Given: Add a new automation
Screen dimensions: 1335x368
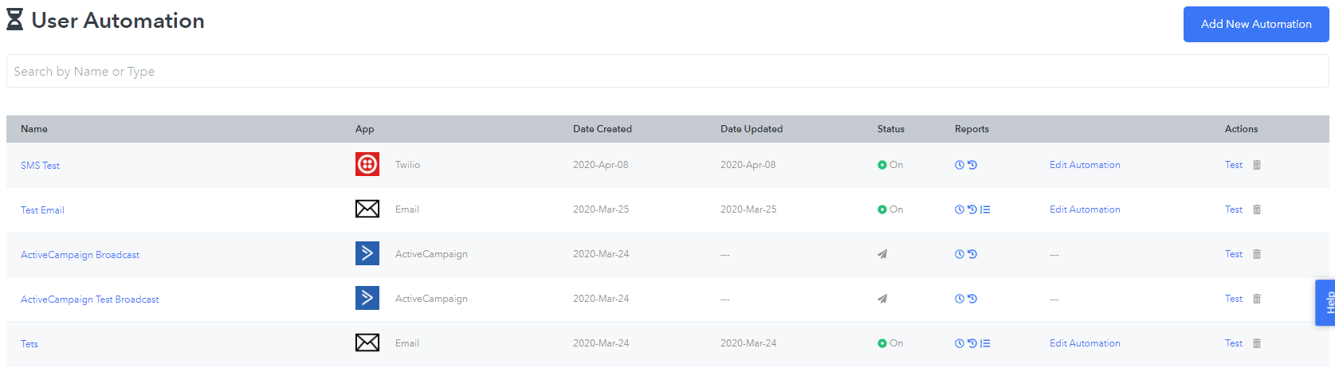Looking at the screenshot, I should (1256, 24).
